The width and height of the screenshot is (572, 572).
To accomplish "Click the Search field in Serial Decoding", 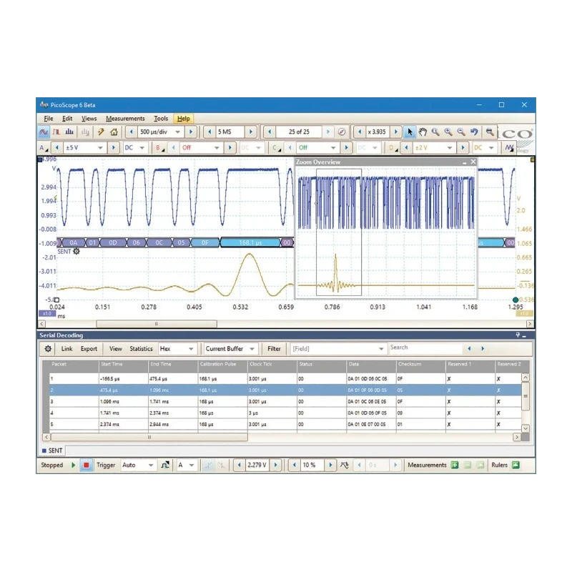I will point(425,348).
